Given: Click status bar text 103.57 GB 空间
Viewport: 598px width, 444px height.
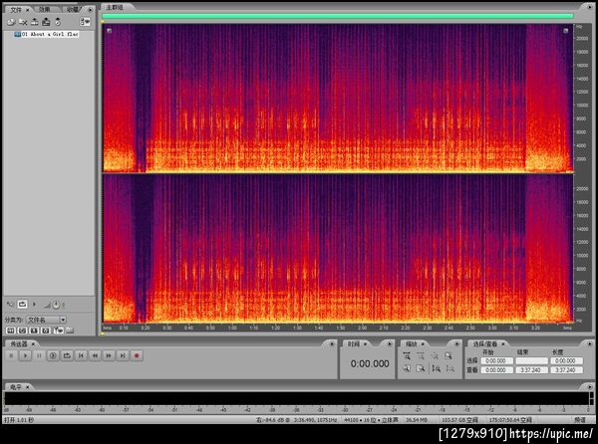Looking at the screenshot, I should point(459,420).
